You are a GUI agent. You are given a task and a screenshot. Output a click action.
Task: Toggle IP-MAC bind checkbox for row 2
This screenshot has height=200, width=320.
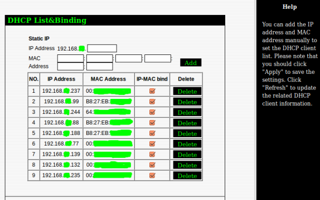point(152,102)
